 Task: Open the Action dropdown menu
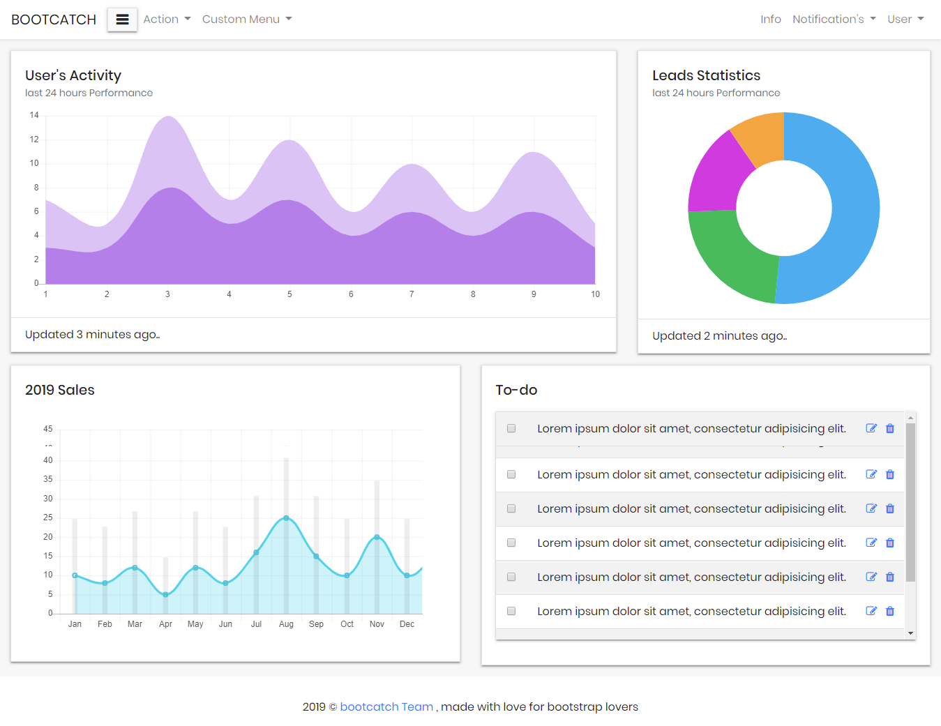tap(167, 20)
